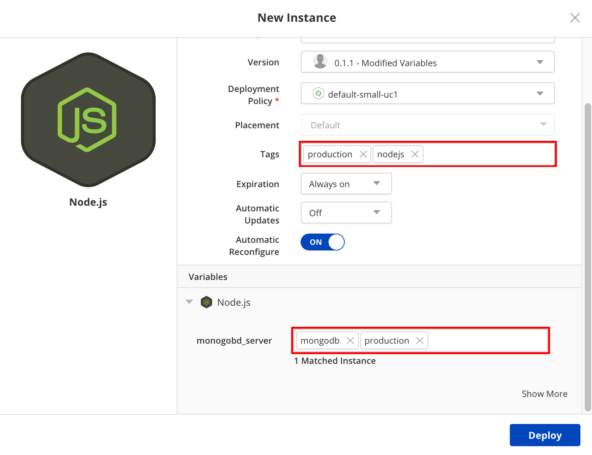The height and width of the screenshot is (455, 592).
Task: Open the Deployment Policy dropdown
Action: [x=427, y=94]
